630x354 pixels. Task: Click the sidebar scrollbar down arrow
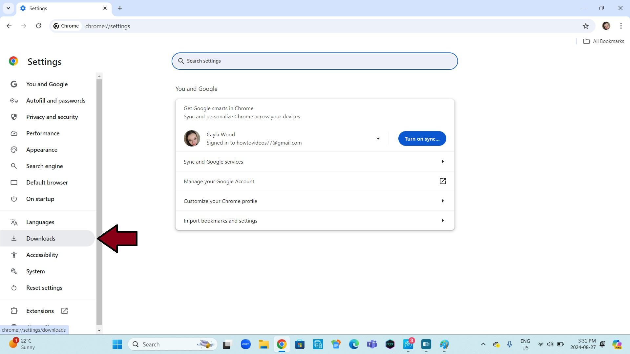click(99, 330)
